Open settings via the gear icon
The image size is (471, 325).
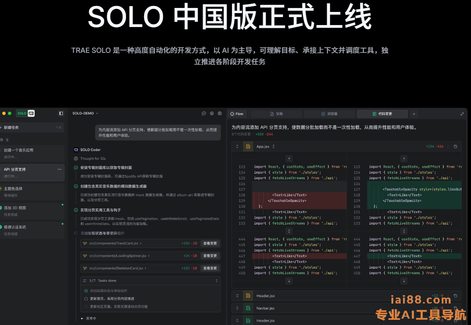click(x=212, y=114)
